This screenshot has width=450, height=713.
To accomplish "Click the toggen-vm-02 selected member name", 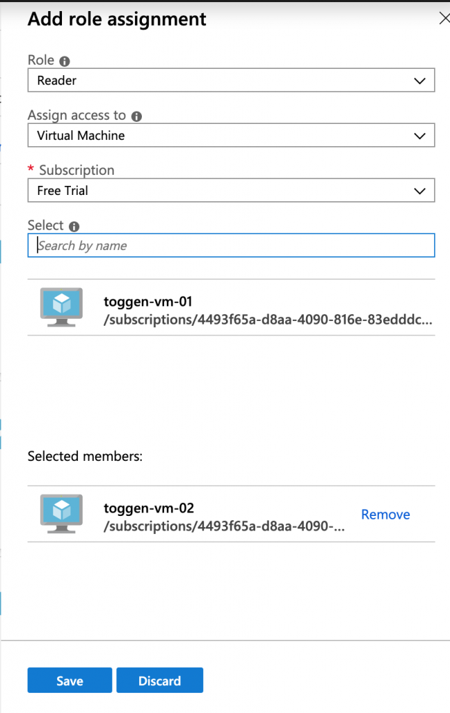I will coord(149,508).
